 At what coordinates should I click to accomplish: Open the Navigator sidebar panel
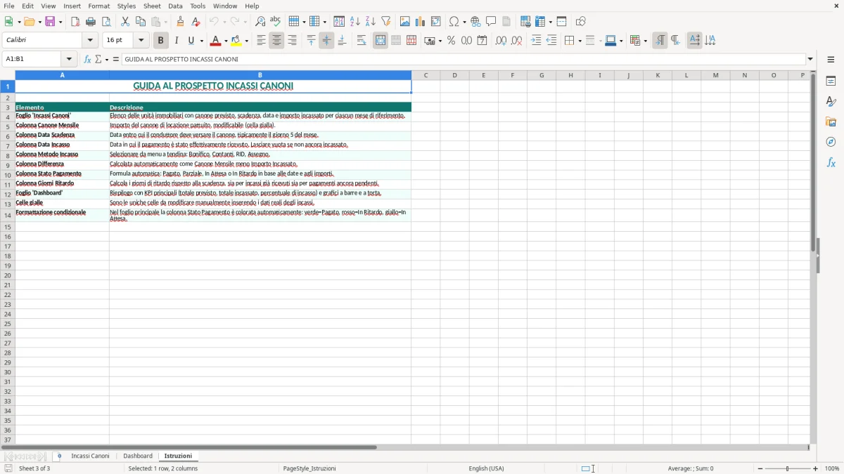tap(831, 142)
